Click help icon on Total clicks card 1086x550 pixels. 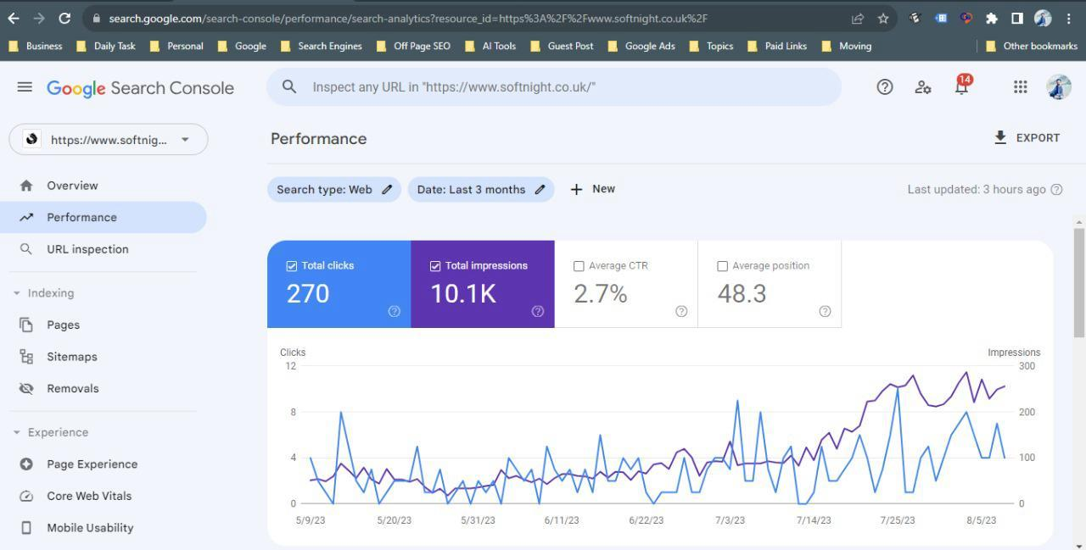(395, 311)
